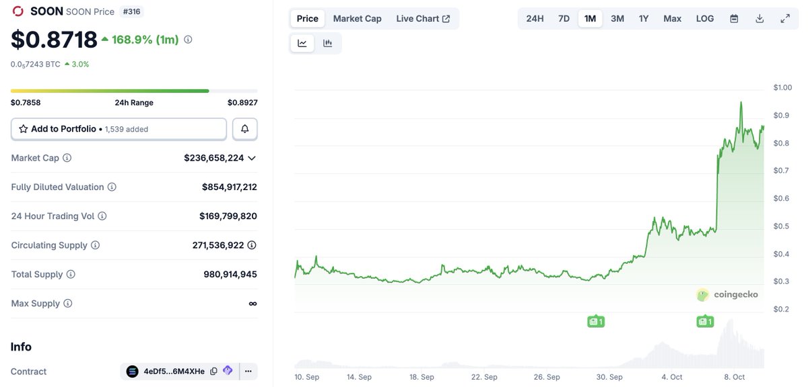
Task: Select the candlestick chart view icon
Action: tap(328, 44)
